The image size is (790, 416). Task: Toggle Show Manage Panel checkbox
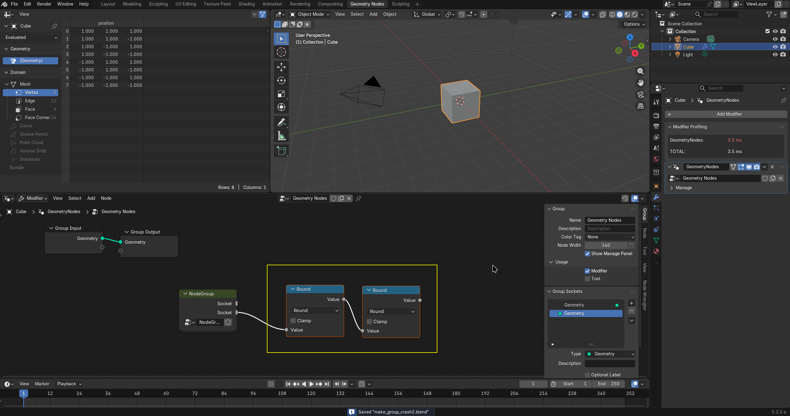pyautogui.click(x=587, y=254)
